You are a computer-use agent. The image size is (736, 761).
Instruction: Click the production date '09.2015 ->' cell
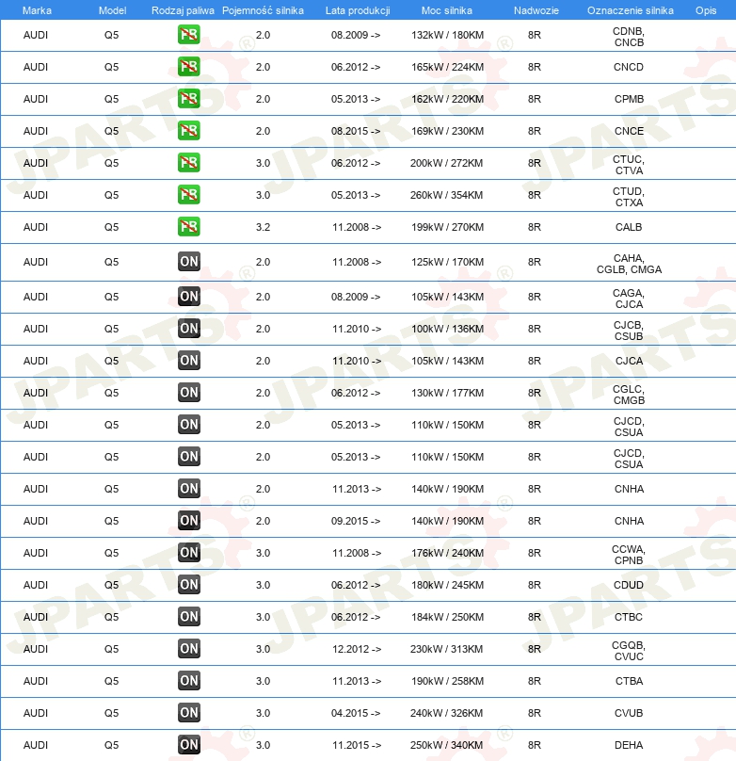coord(356,521)
